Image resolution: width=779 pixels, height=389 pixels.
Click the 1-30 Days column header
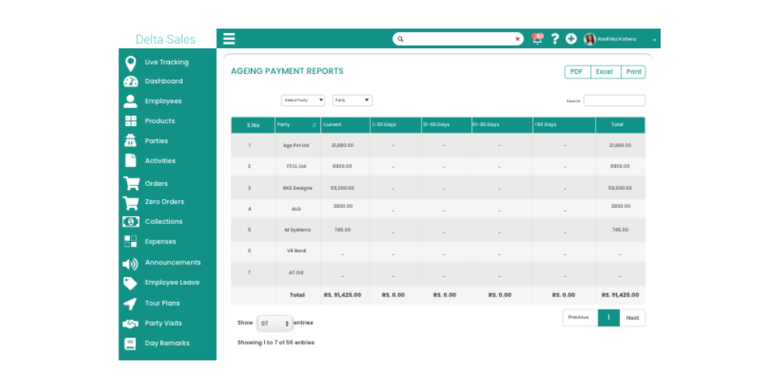396,125
